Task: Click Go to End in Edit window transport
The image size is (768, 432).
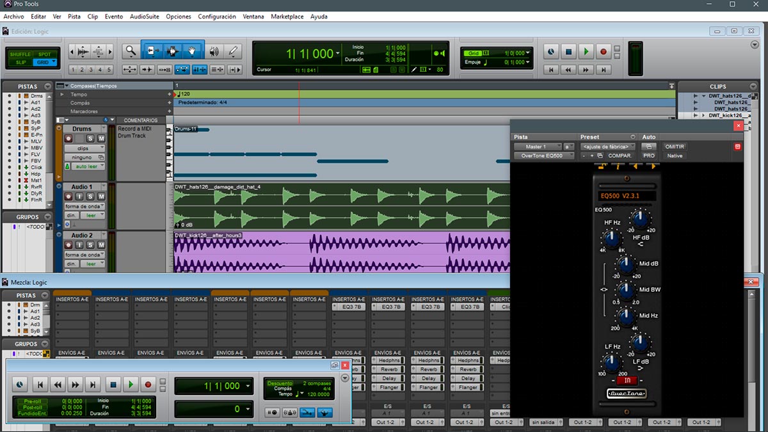Action: click(x=604, y=69)
